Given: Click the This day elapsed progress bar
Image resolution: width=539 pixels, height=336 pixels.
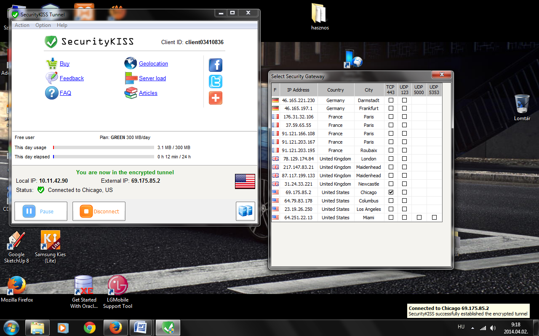Looking at the screenshot, I should 104,157.
